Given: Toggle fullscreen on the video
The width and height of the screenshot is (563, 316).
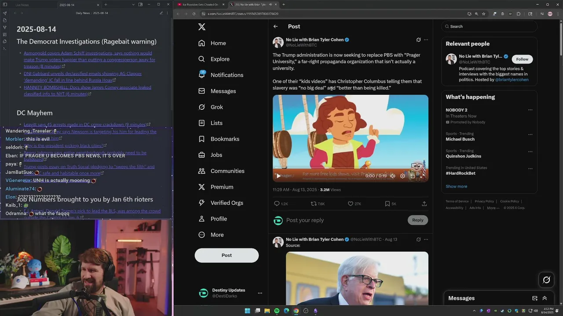Looking at the screenshot, I should click(423, 176).
